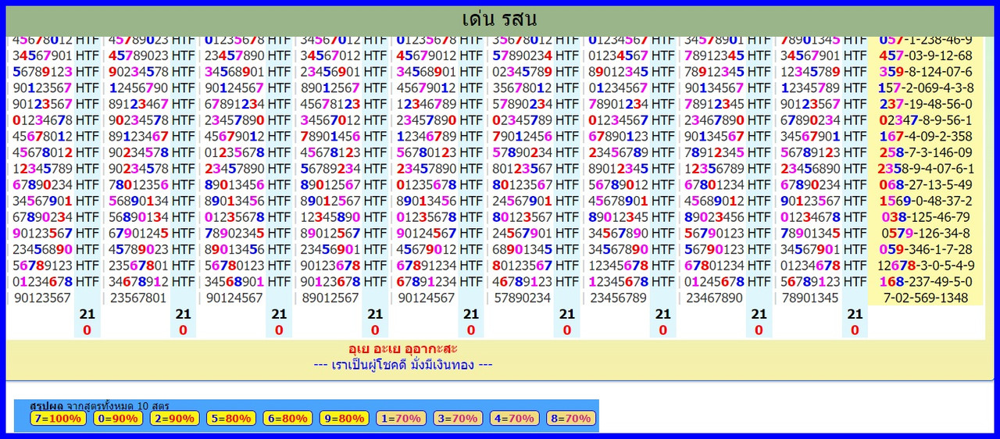Select the 7=100% summary badge

coord(57,418)
